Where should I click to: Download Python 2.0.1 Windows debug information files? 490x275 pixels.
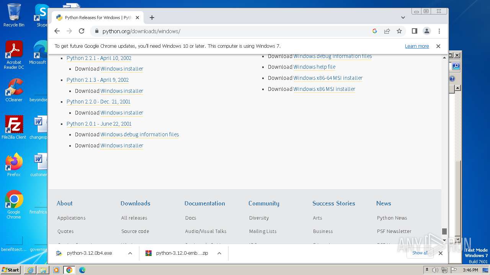pos(140,134)
